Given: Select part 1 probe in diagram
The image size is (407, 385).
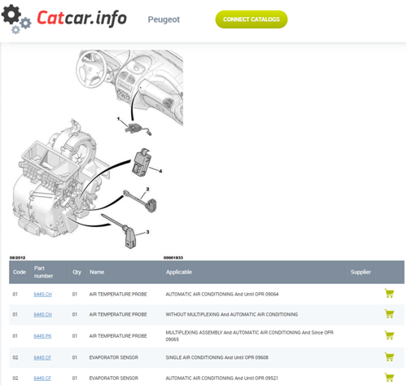Looking at the screenshot, I should point(137,129).
